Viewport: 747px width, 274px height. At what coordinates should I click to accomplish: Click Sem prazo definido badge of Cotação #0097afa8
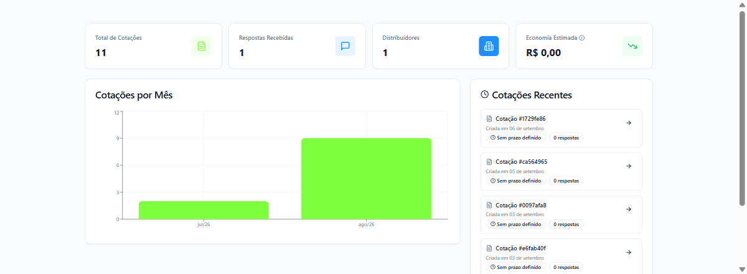tap(515, 224)
